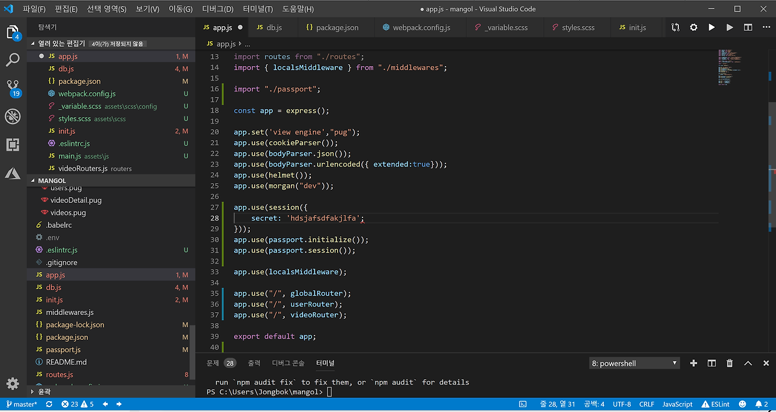Click the split editor icon in toolbar
The height and width of the screenshot is (412, 776).
click(748, 28)
